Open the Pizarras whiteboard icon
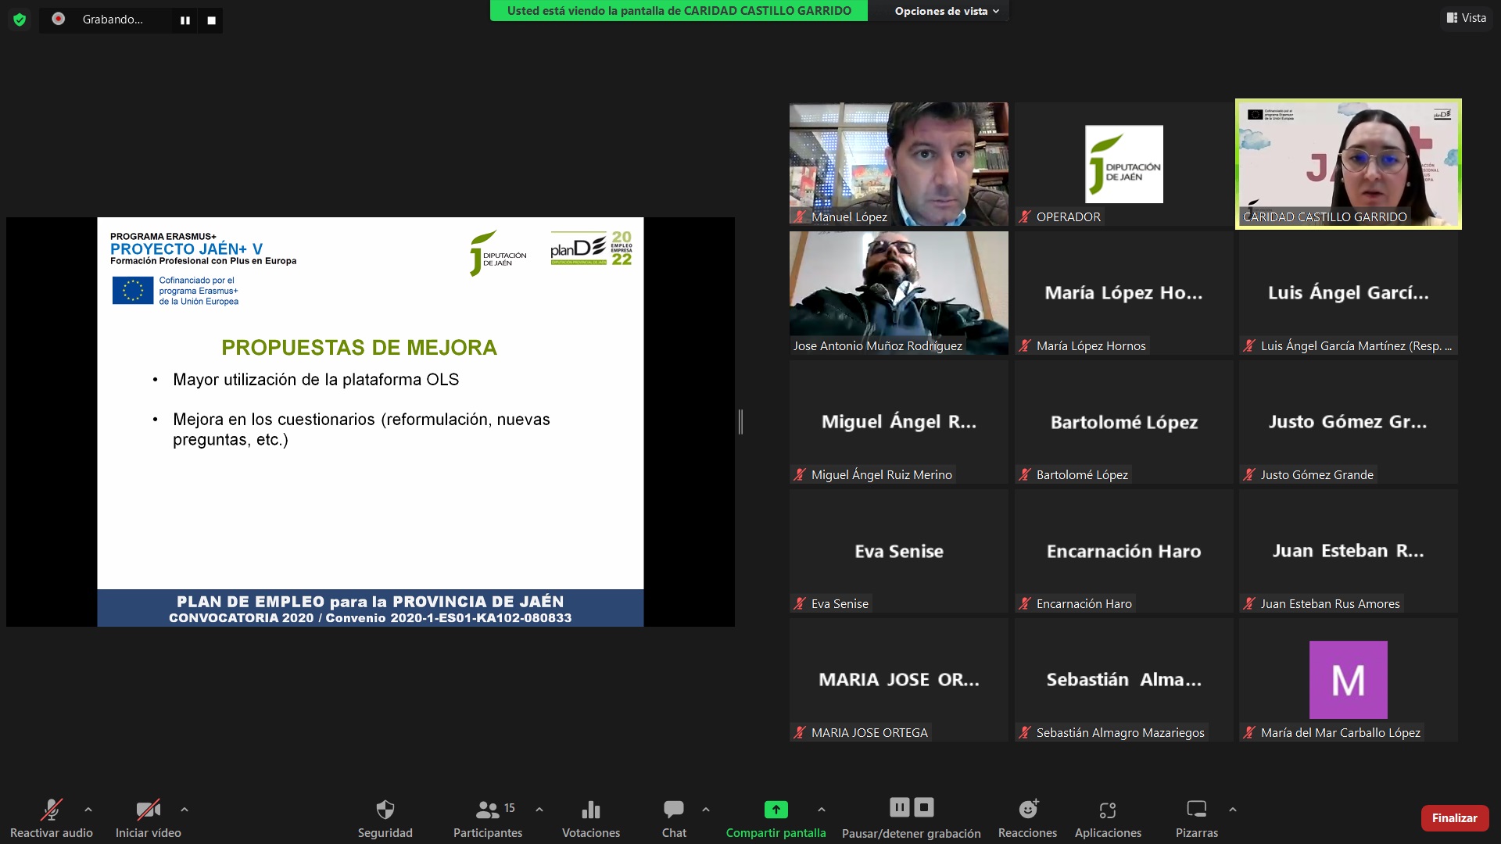 pos(1196,810)
